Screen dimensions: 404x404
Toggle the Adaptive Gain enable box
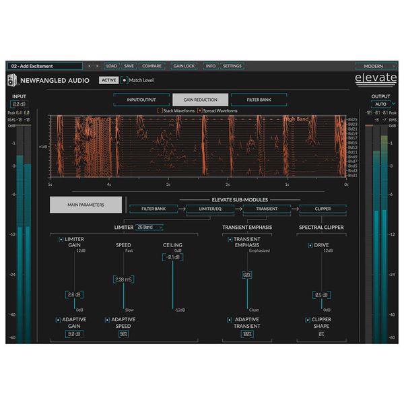click(58, 320)
